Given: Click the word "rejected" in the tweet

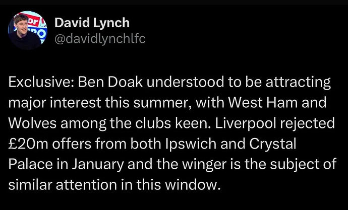Looking at the screenshot, I should pyautogui.click(x=307, y=124).
